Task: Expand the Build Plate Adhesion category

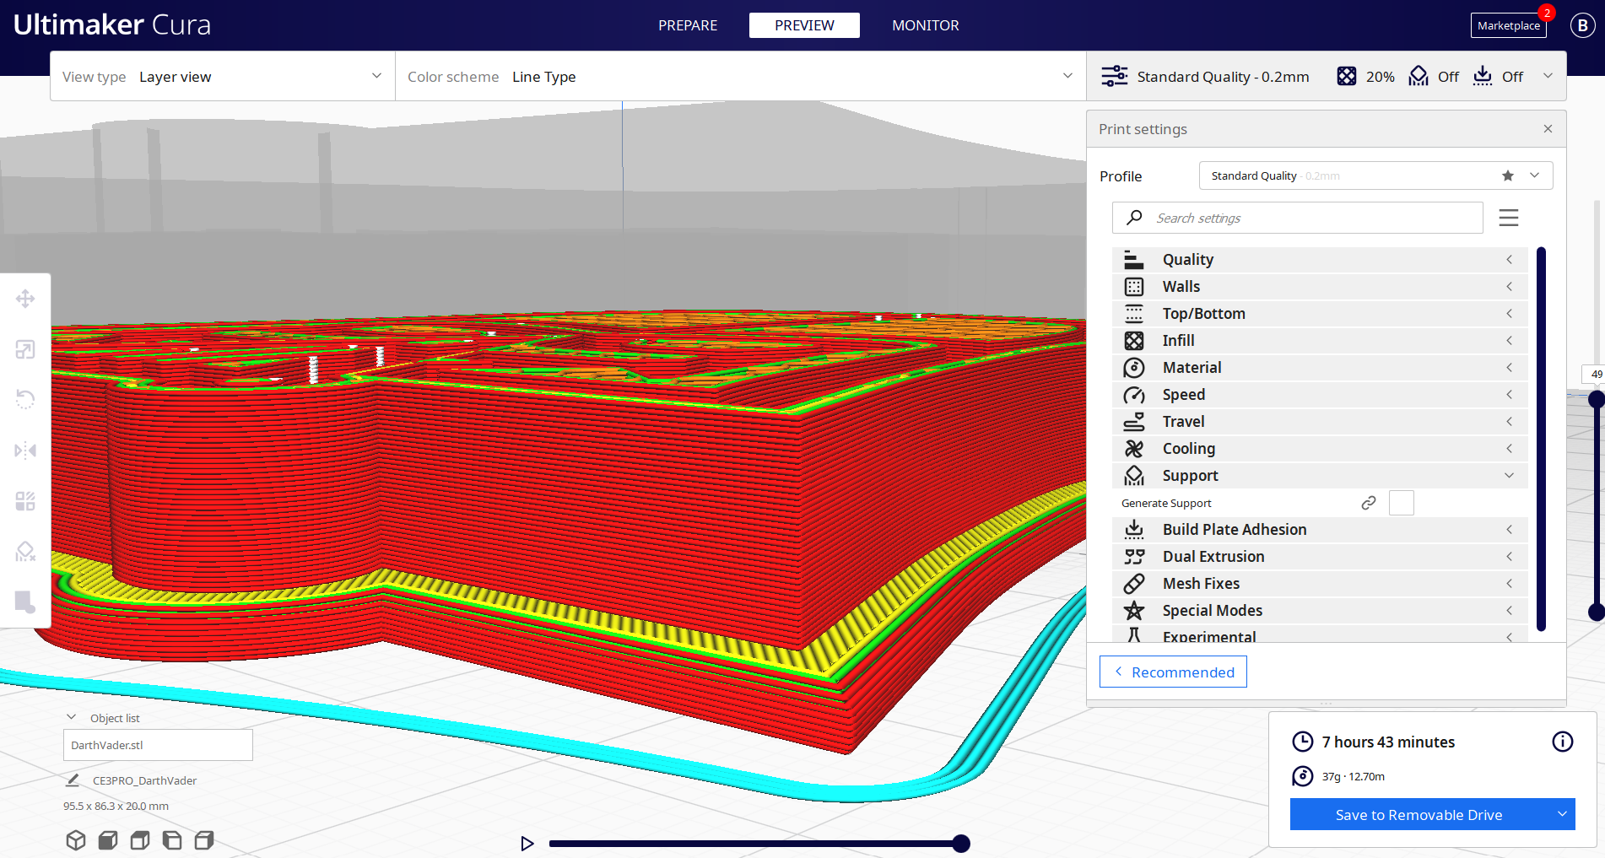Action: point(1320,530)
